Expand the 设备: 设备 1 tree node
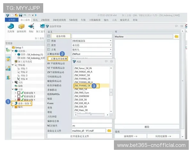Viewport: 192px width, 153px height. coord(13,103)
